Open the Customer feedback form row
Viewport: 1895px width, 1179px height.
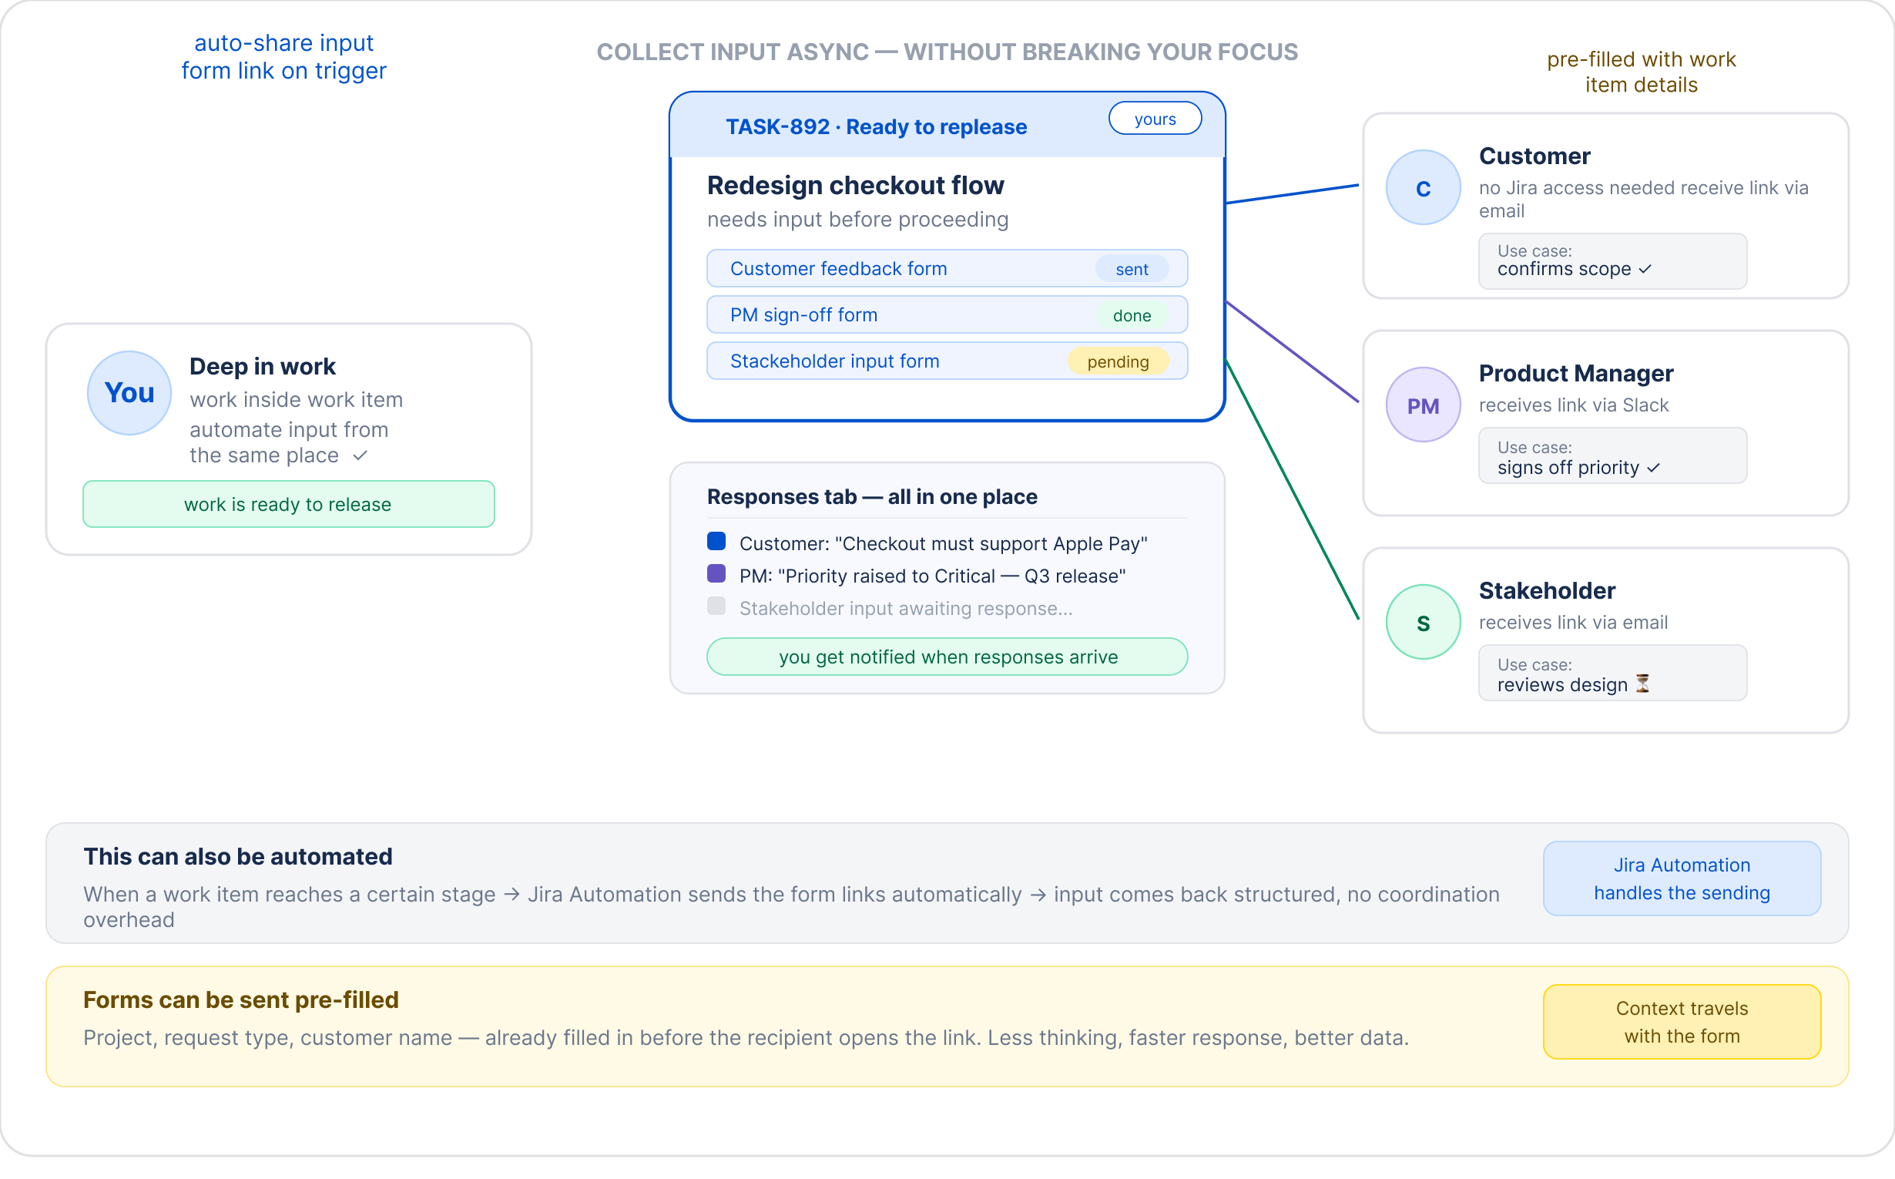coord(947,268)
